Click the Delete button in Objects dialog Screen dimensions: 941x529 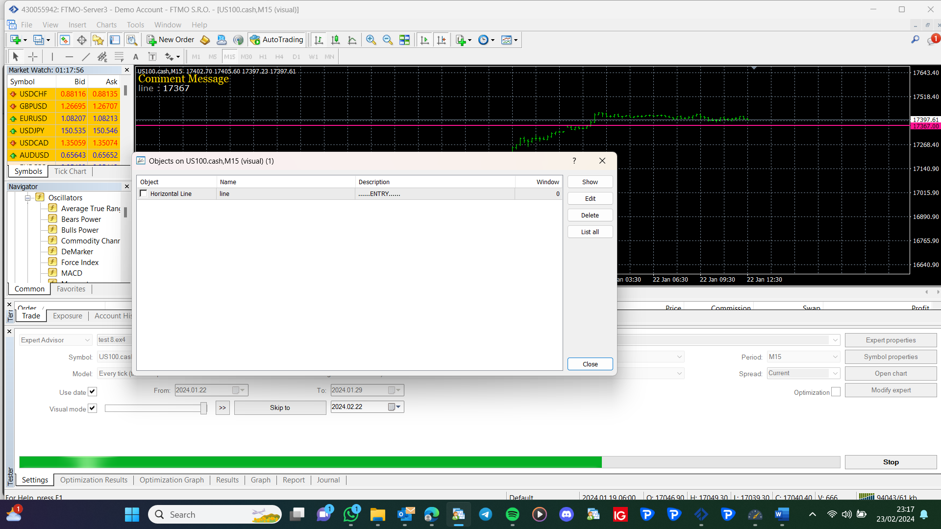[x=590, y=215]
